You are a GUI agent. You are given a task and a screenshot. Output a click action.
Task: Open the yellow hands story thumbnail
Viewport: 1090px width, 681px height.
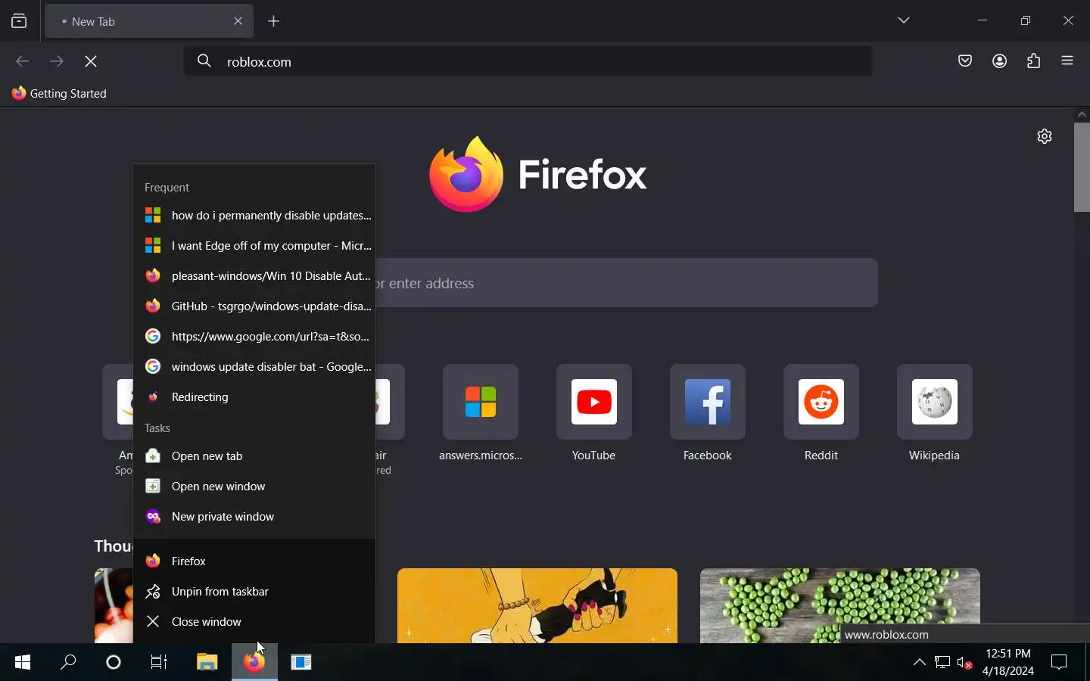tap(537, 605)
